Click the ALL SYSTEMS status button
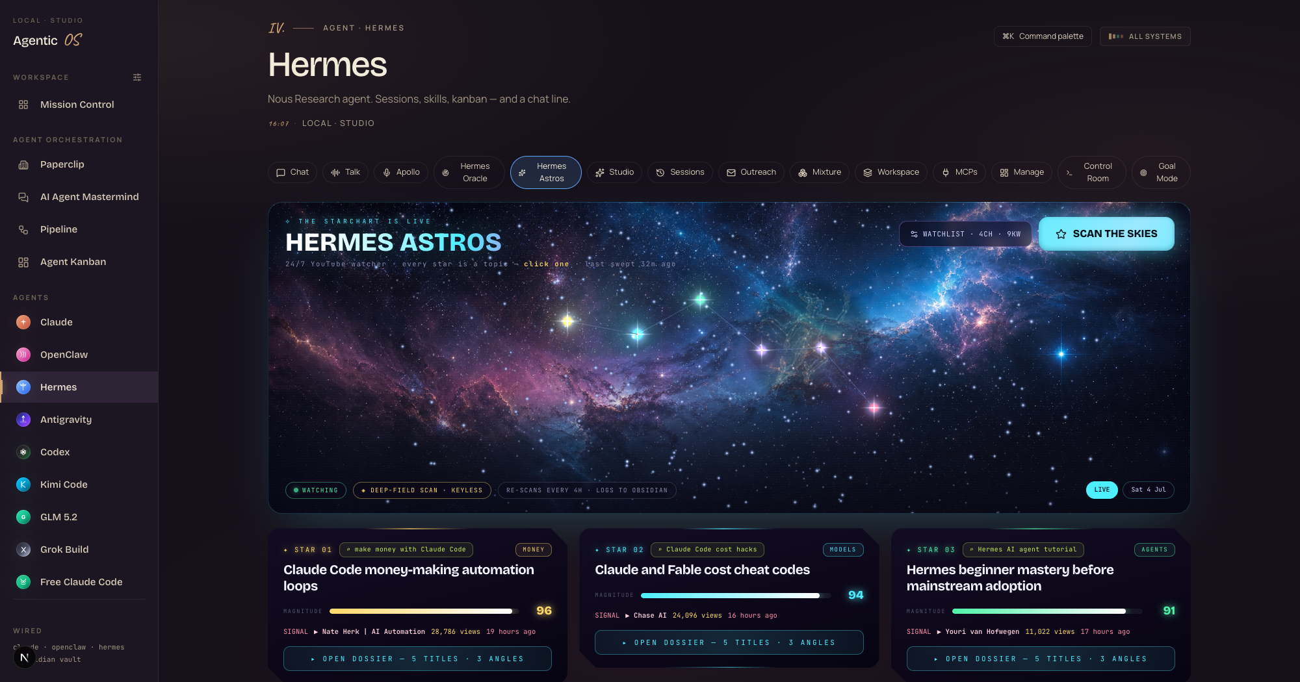The width and height of the screenshot is (1300, 682). pyautogui.click(x=1145, y=36)
